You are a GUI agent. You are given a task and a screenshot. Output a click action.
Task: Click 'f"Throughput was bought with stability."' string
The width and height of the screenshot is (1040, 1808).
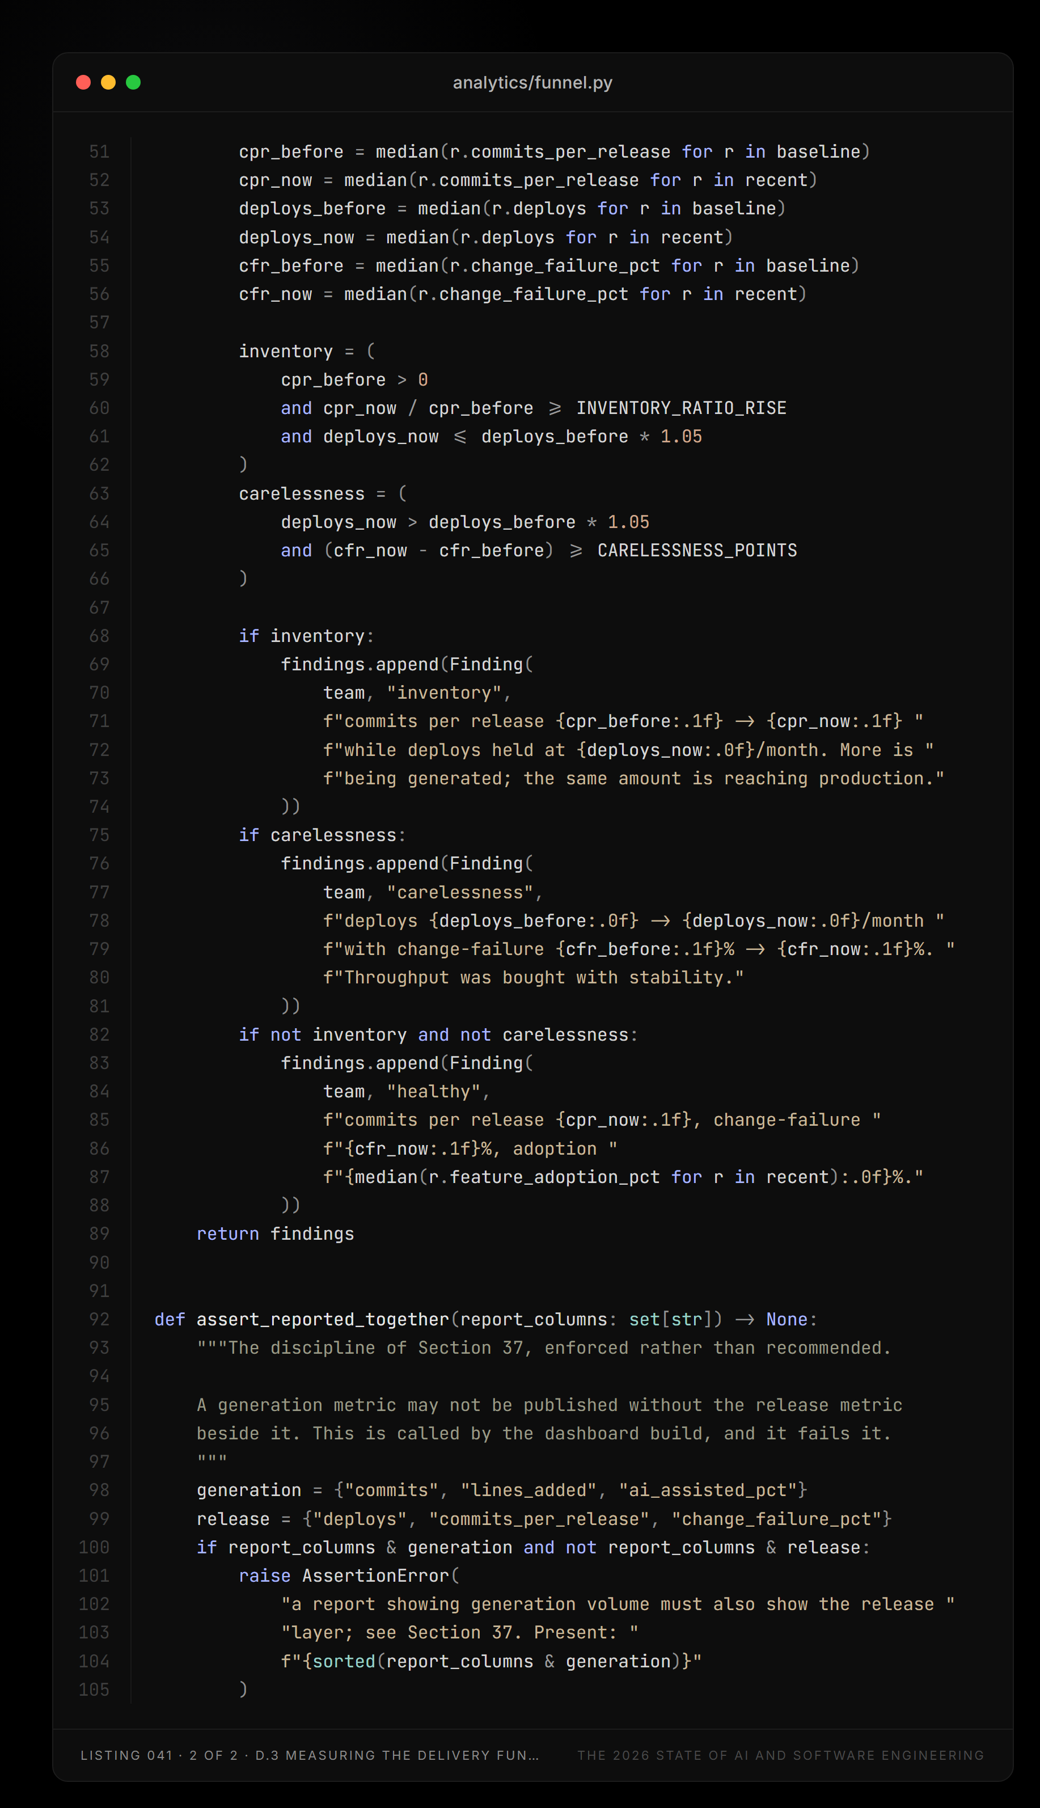point(534,977)
